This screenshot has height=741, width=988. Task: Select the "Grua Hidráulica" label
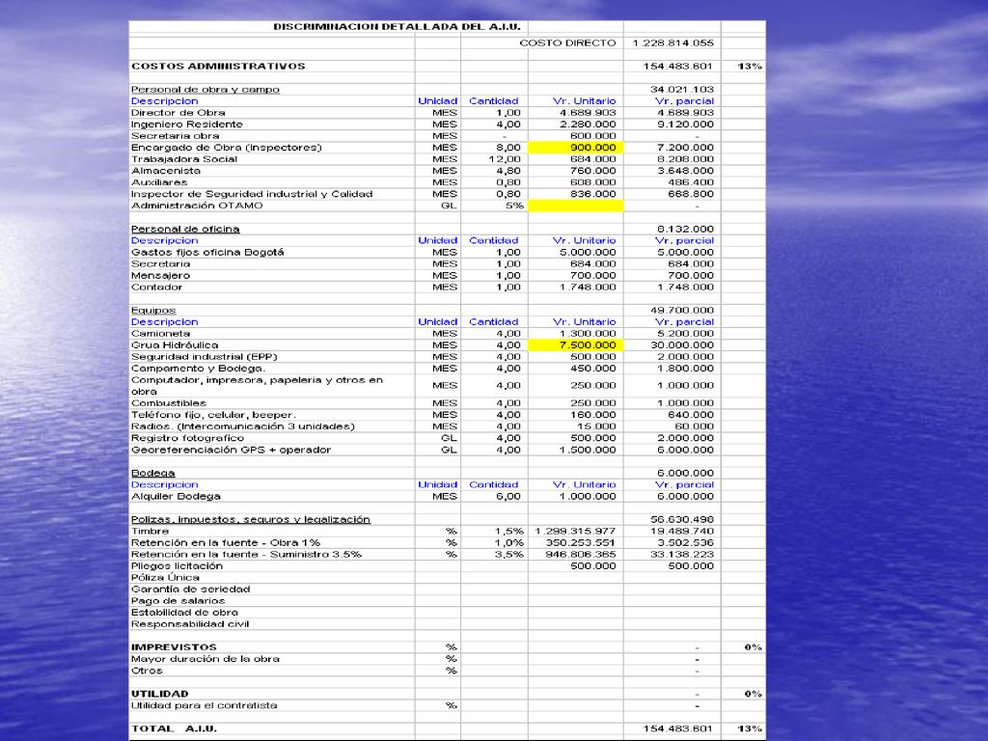pos(175,345)
